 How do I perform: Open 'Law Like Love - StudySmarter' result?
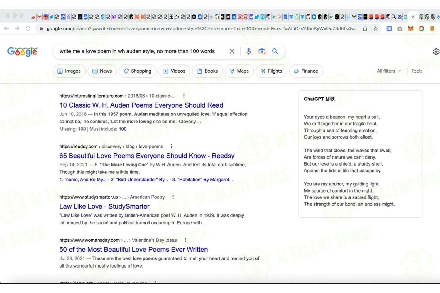coord(104,207)
